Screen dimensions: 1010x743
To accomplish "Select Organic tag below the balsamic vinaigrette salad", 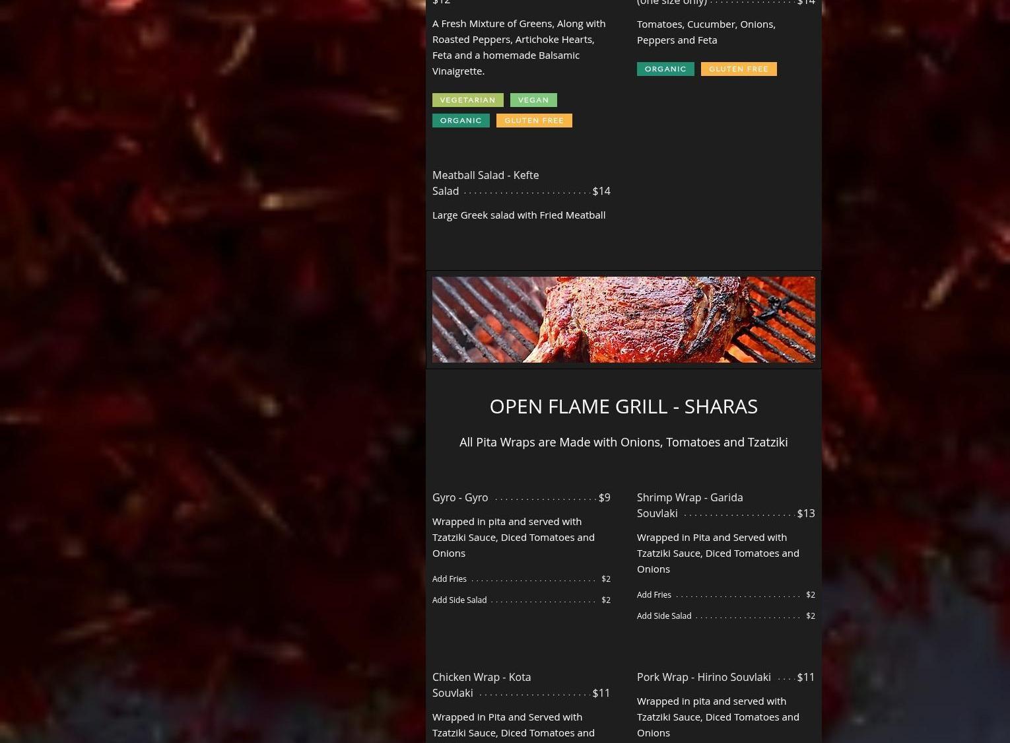I will [461, 121].
